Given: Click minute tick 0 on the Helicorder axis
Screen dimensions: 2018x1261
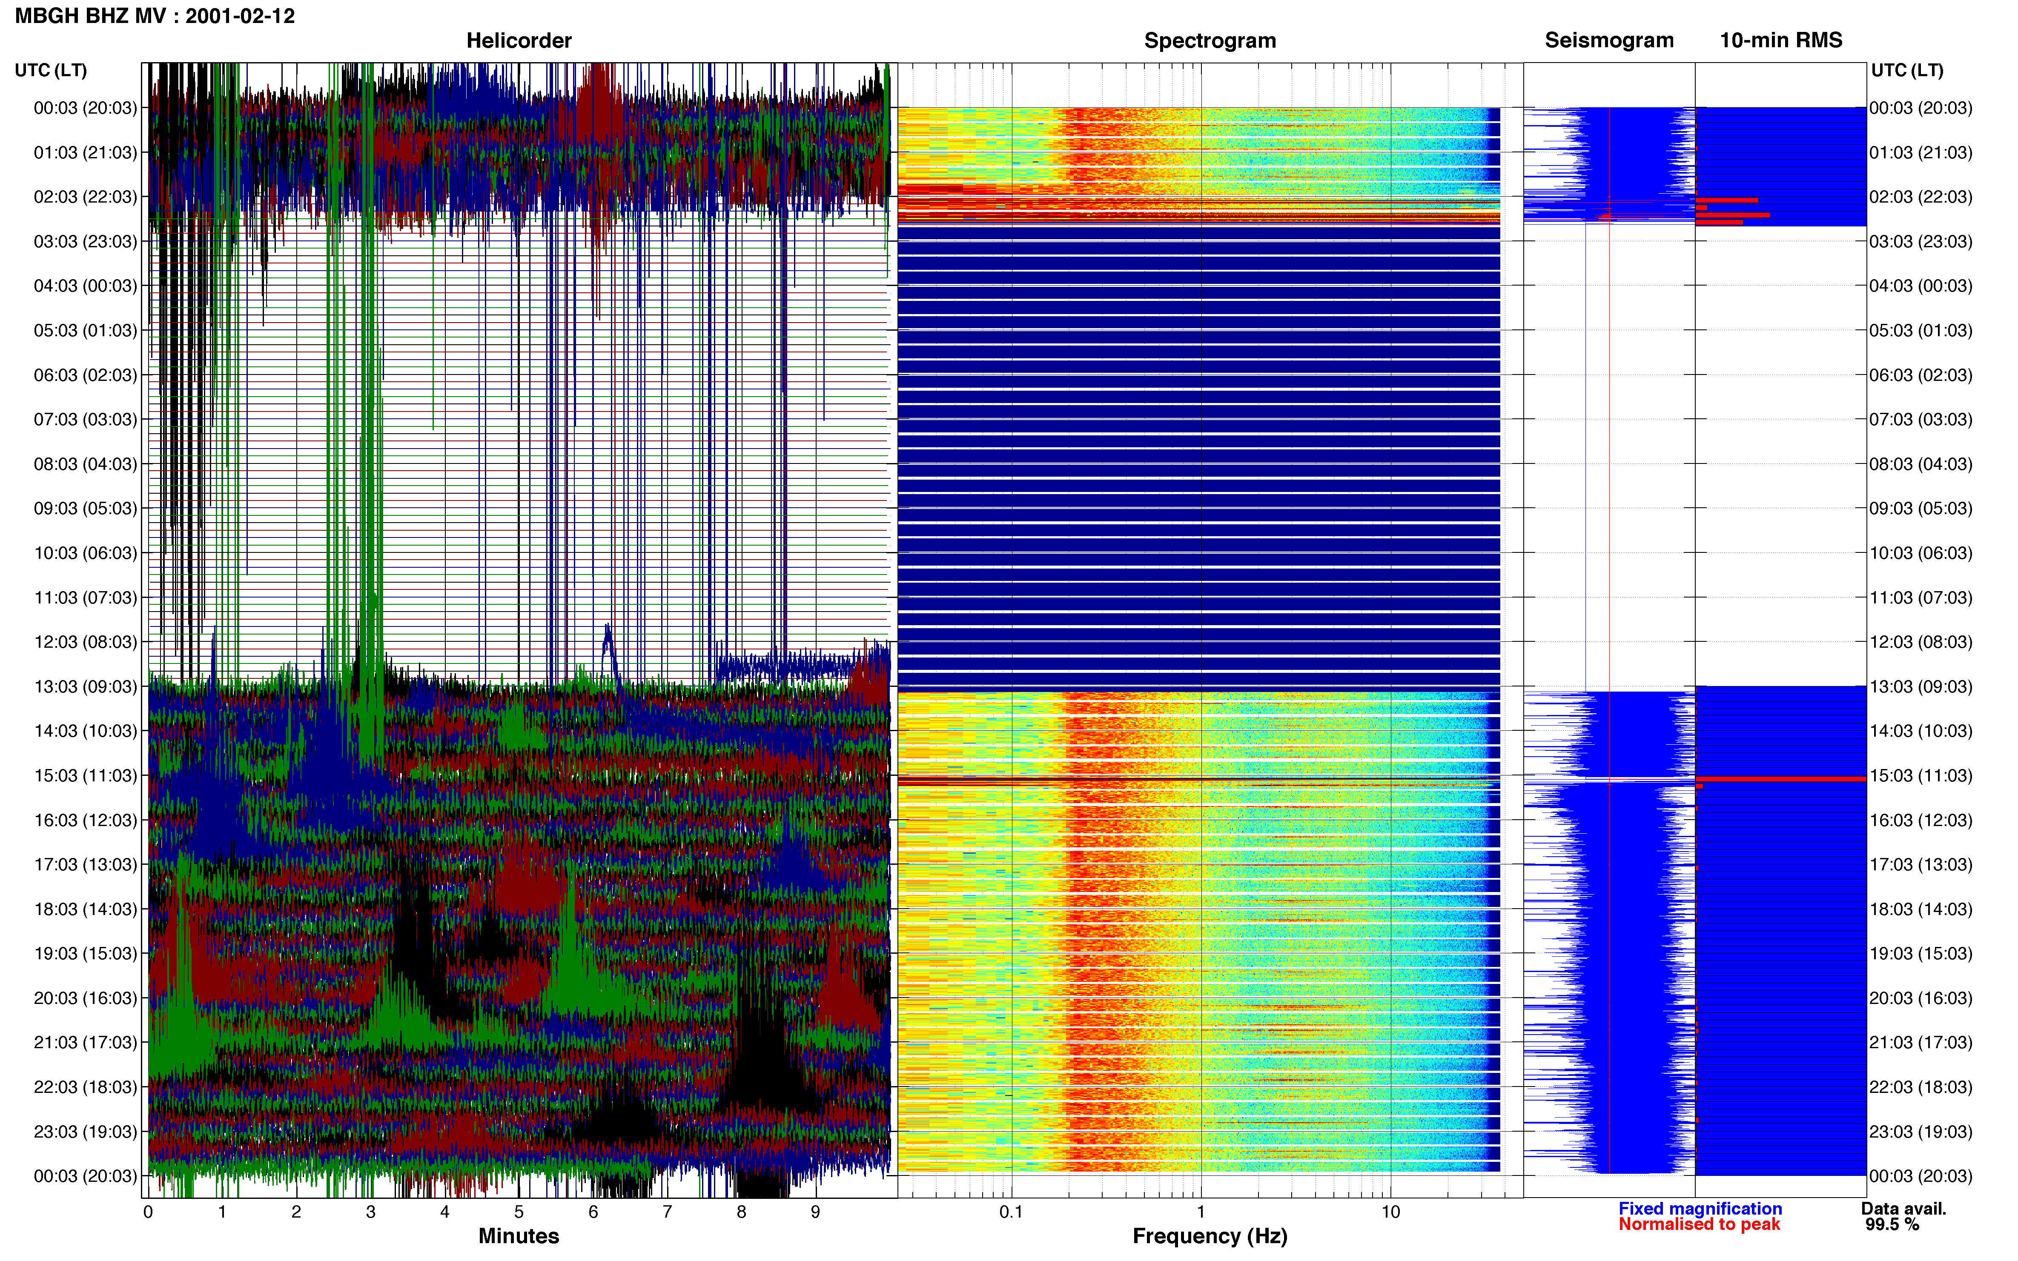Looking at the screenshot, I should point(149,1212).
